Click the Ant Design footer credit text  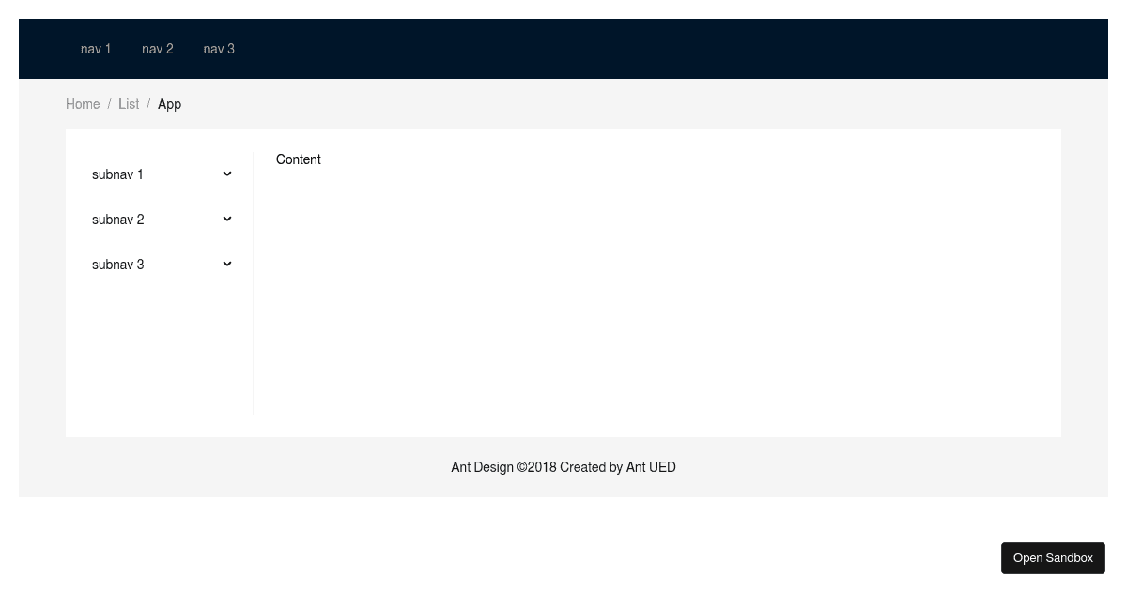point(563,467)
